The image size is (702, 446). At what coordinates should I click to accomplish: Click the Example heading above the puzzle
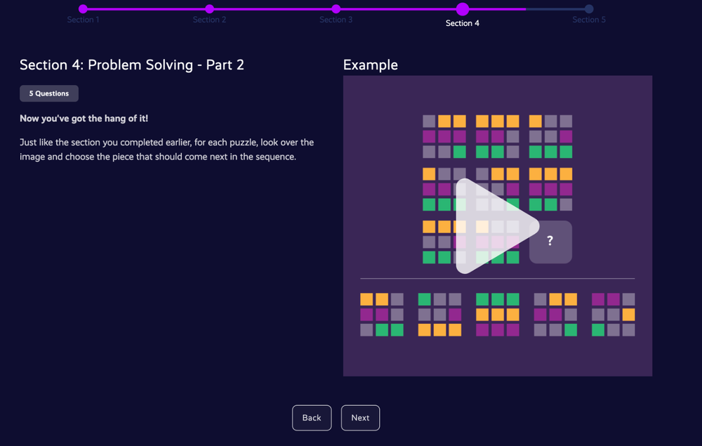(370, 65)
